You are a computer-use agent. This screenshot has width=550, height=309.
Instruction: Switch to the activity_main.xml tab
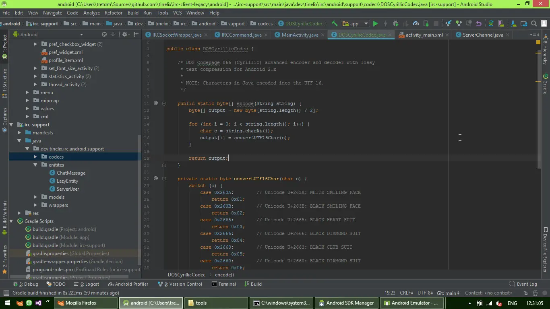[x=424, y=35]
